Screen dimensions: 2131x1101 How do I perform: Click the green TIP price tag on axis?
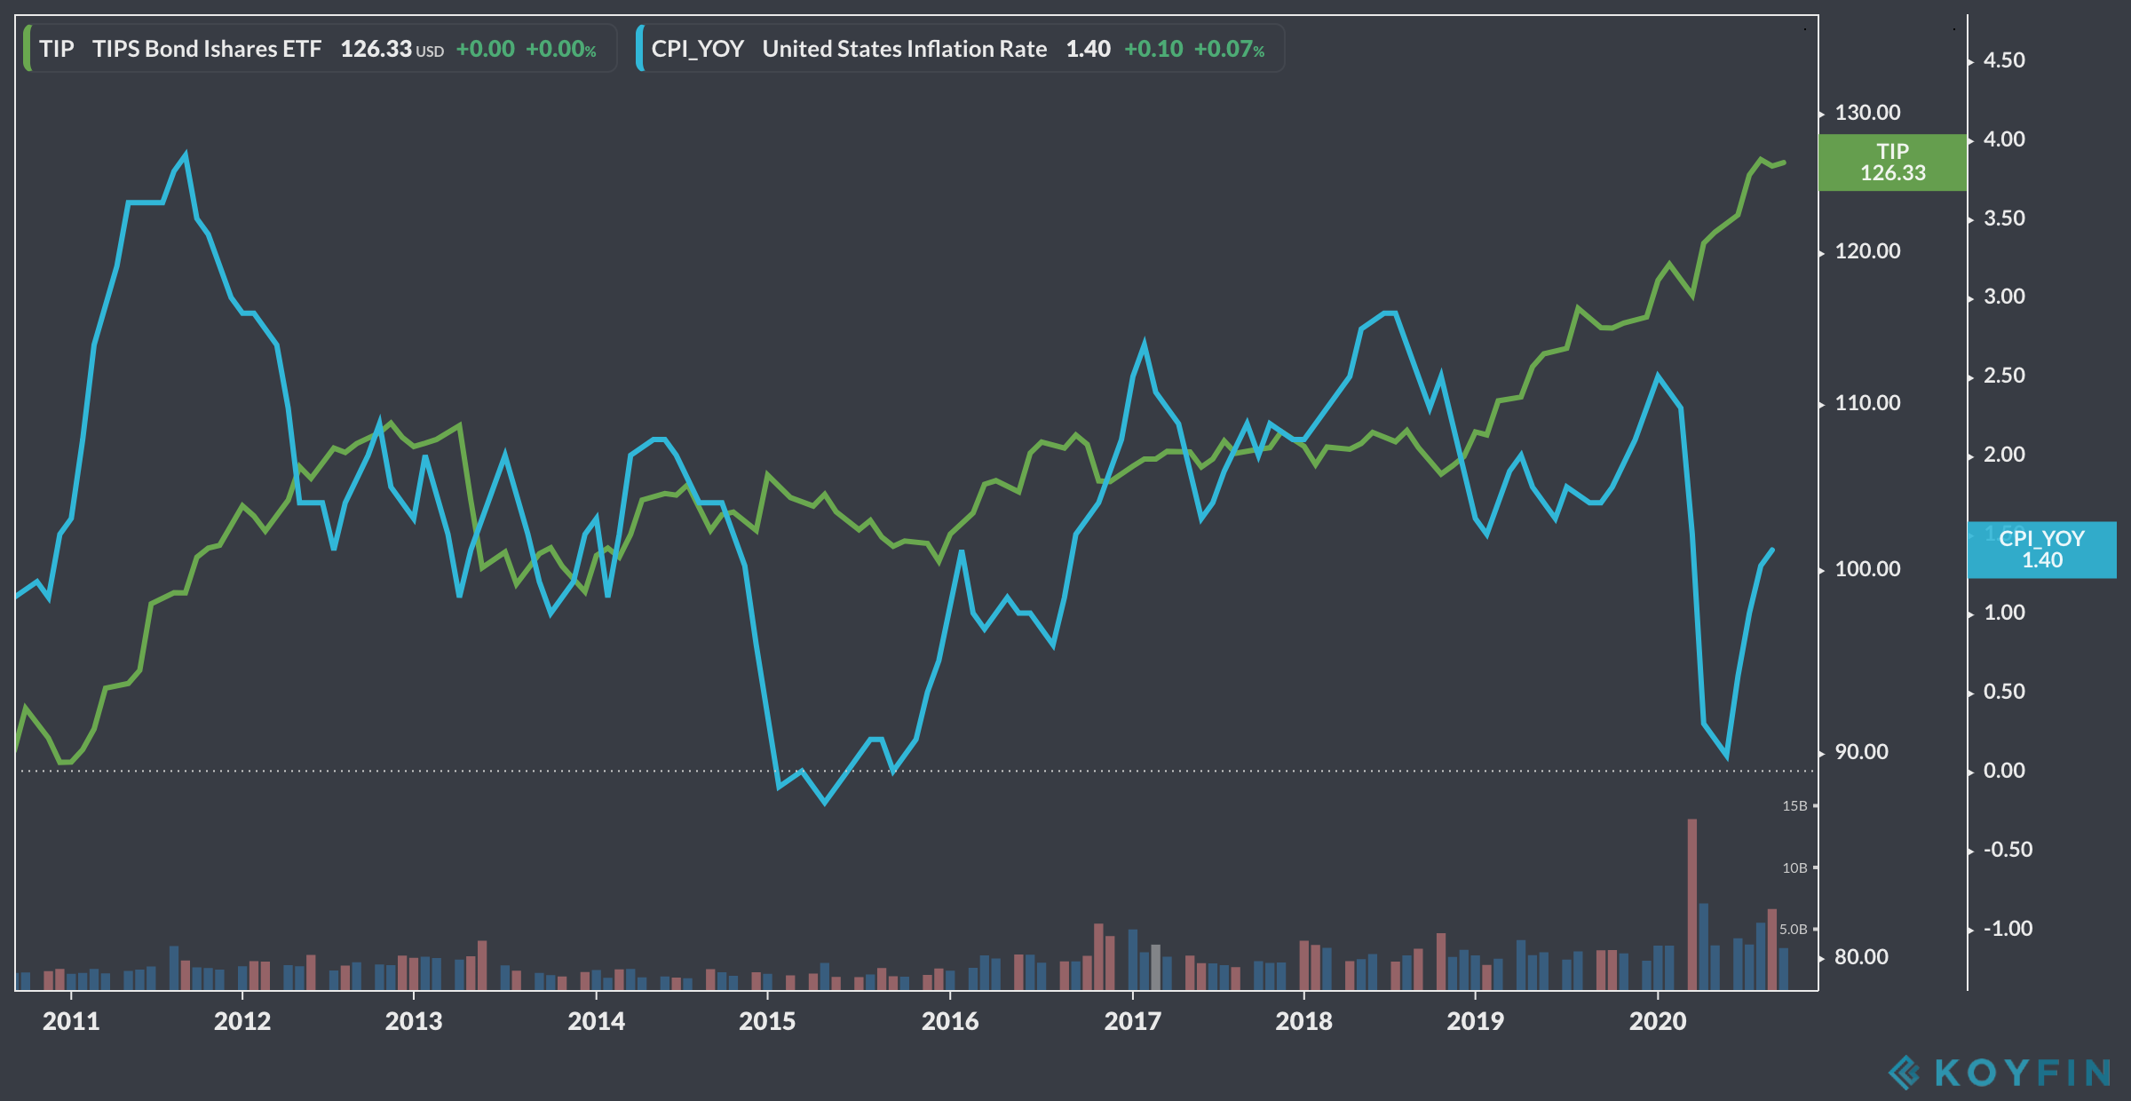click(x=1892, y=162)
